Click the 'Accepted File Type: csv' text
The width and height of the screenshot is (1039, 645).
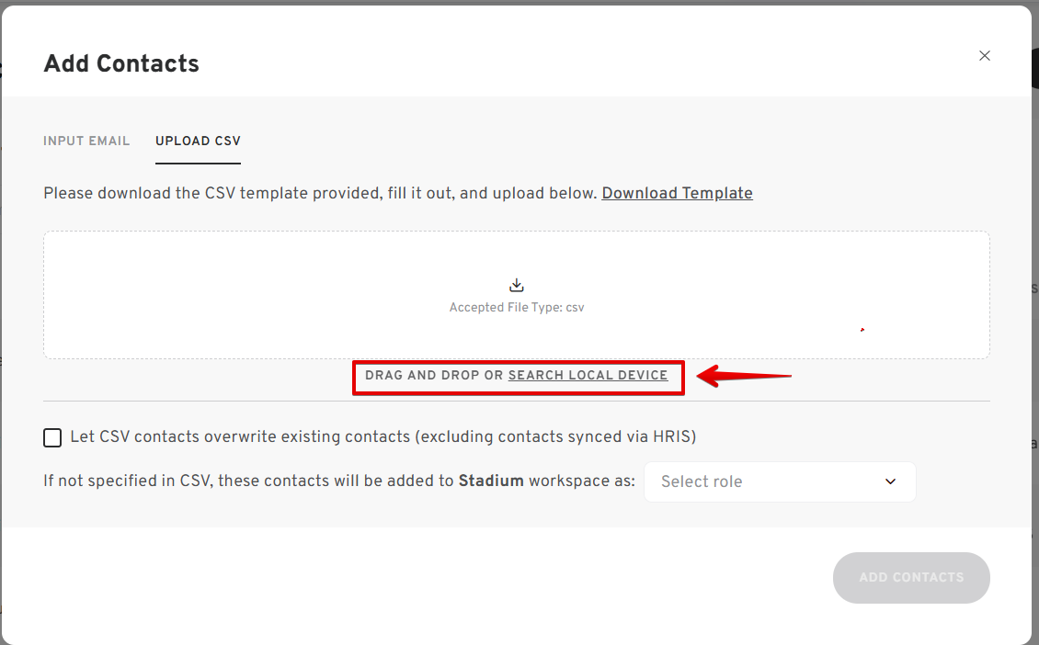[x=516, y=307]
